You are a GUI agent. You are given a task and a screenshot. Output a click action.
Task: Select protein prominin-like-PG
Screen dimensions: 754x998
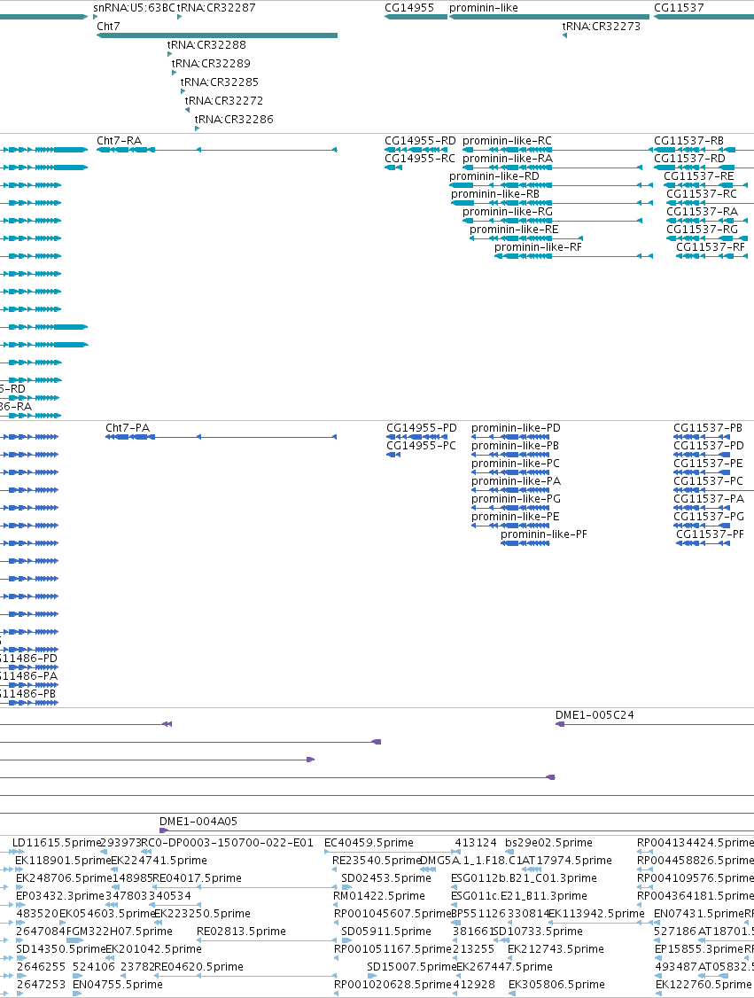coord(516,500)
